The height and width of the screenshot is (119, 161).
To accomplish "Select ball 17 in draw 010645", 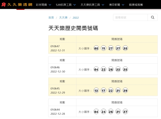I will 104,91.
